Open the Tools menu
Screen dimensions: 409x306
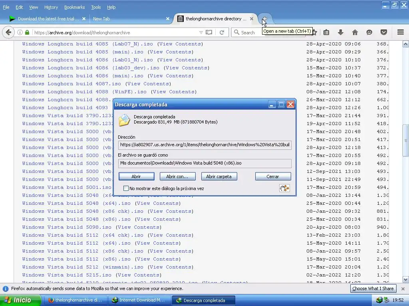pos(96,7)
